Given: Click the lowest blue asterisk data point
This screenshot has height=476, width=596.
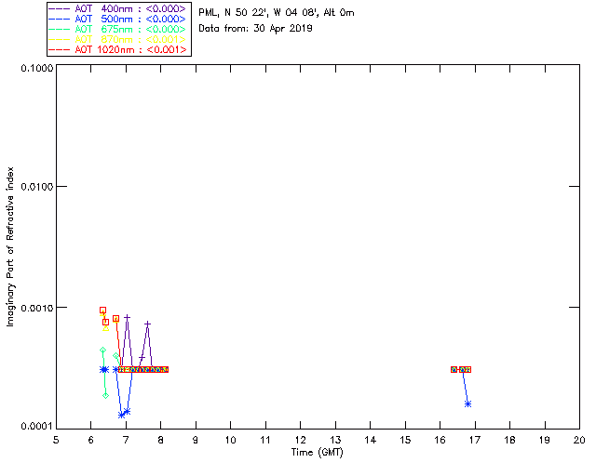Looking at the screenshot, I should [x=122, y=415].
